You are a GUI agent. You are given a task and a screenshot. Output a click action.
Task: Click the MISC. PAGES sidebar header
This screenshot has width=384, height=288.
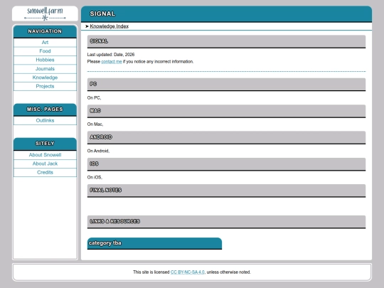pyautogui.click(x=45, y=110)
